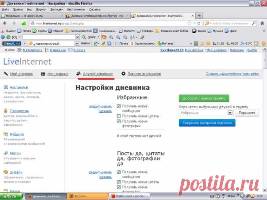Open the Правка menu
The height and width of the screenshot is (200, 267).
point(17,9)
